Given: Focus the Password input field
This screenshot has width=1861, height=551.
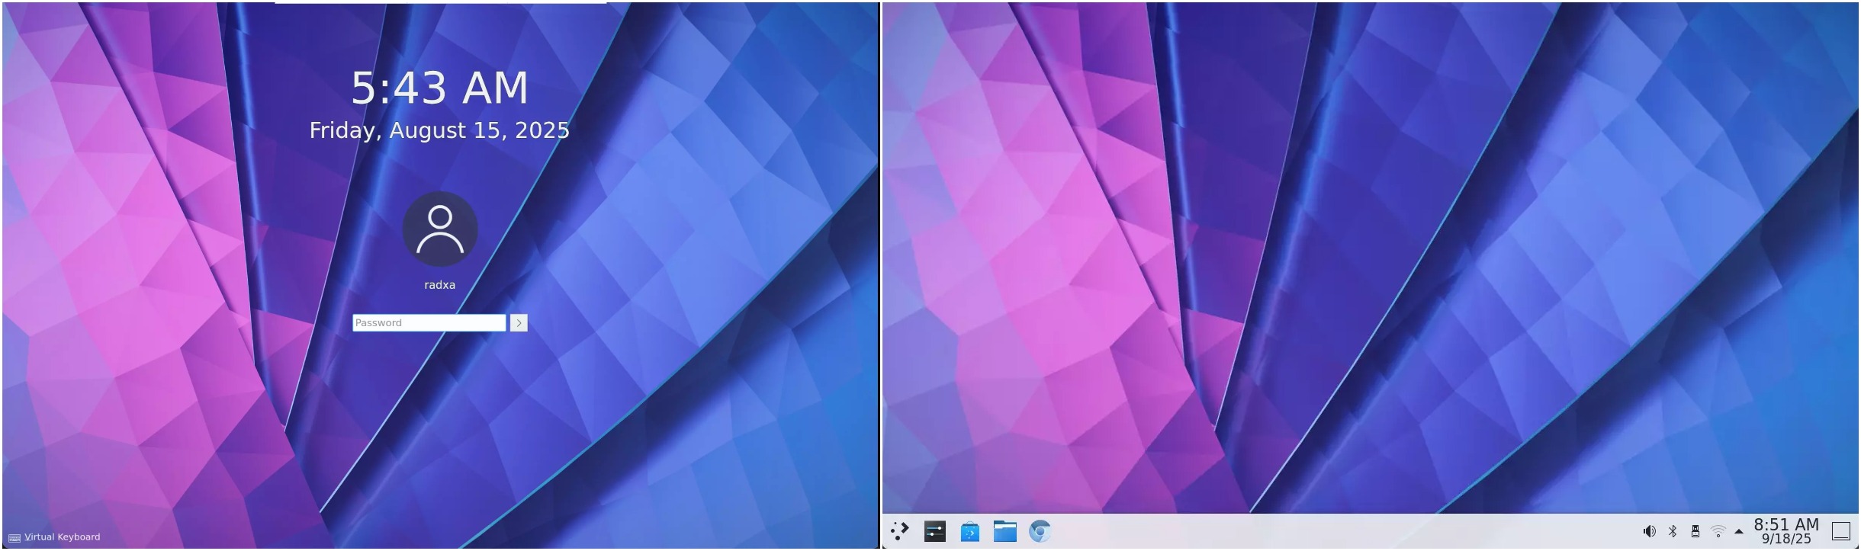Looking at the screenshot, I should coord(429,322).
